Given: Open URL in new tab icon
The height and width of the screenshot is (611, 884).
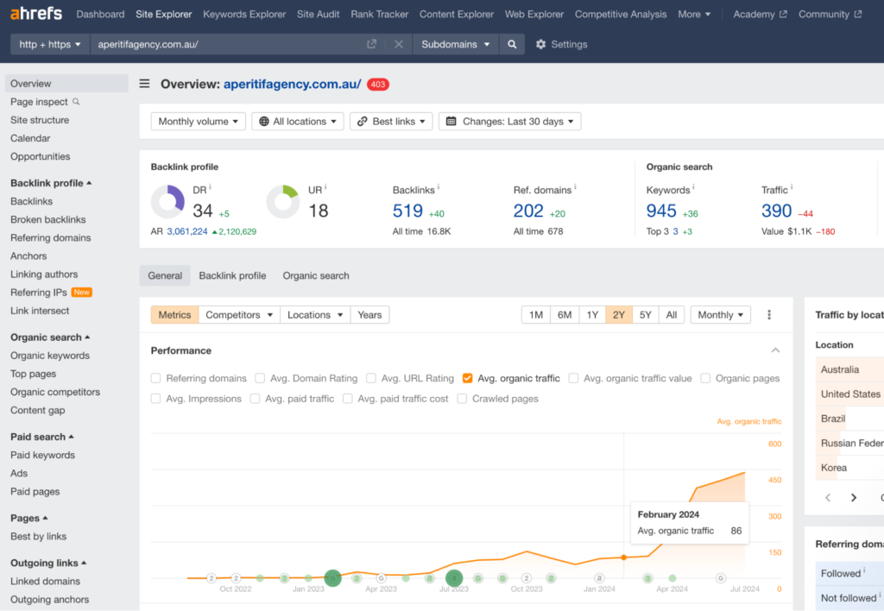Looking at the screenshot, I should click(x=371, y=44).
